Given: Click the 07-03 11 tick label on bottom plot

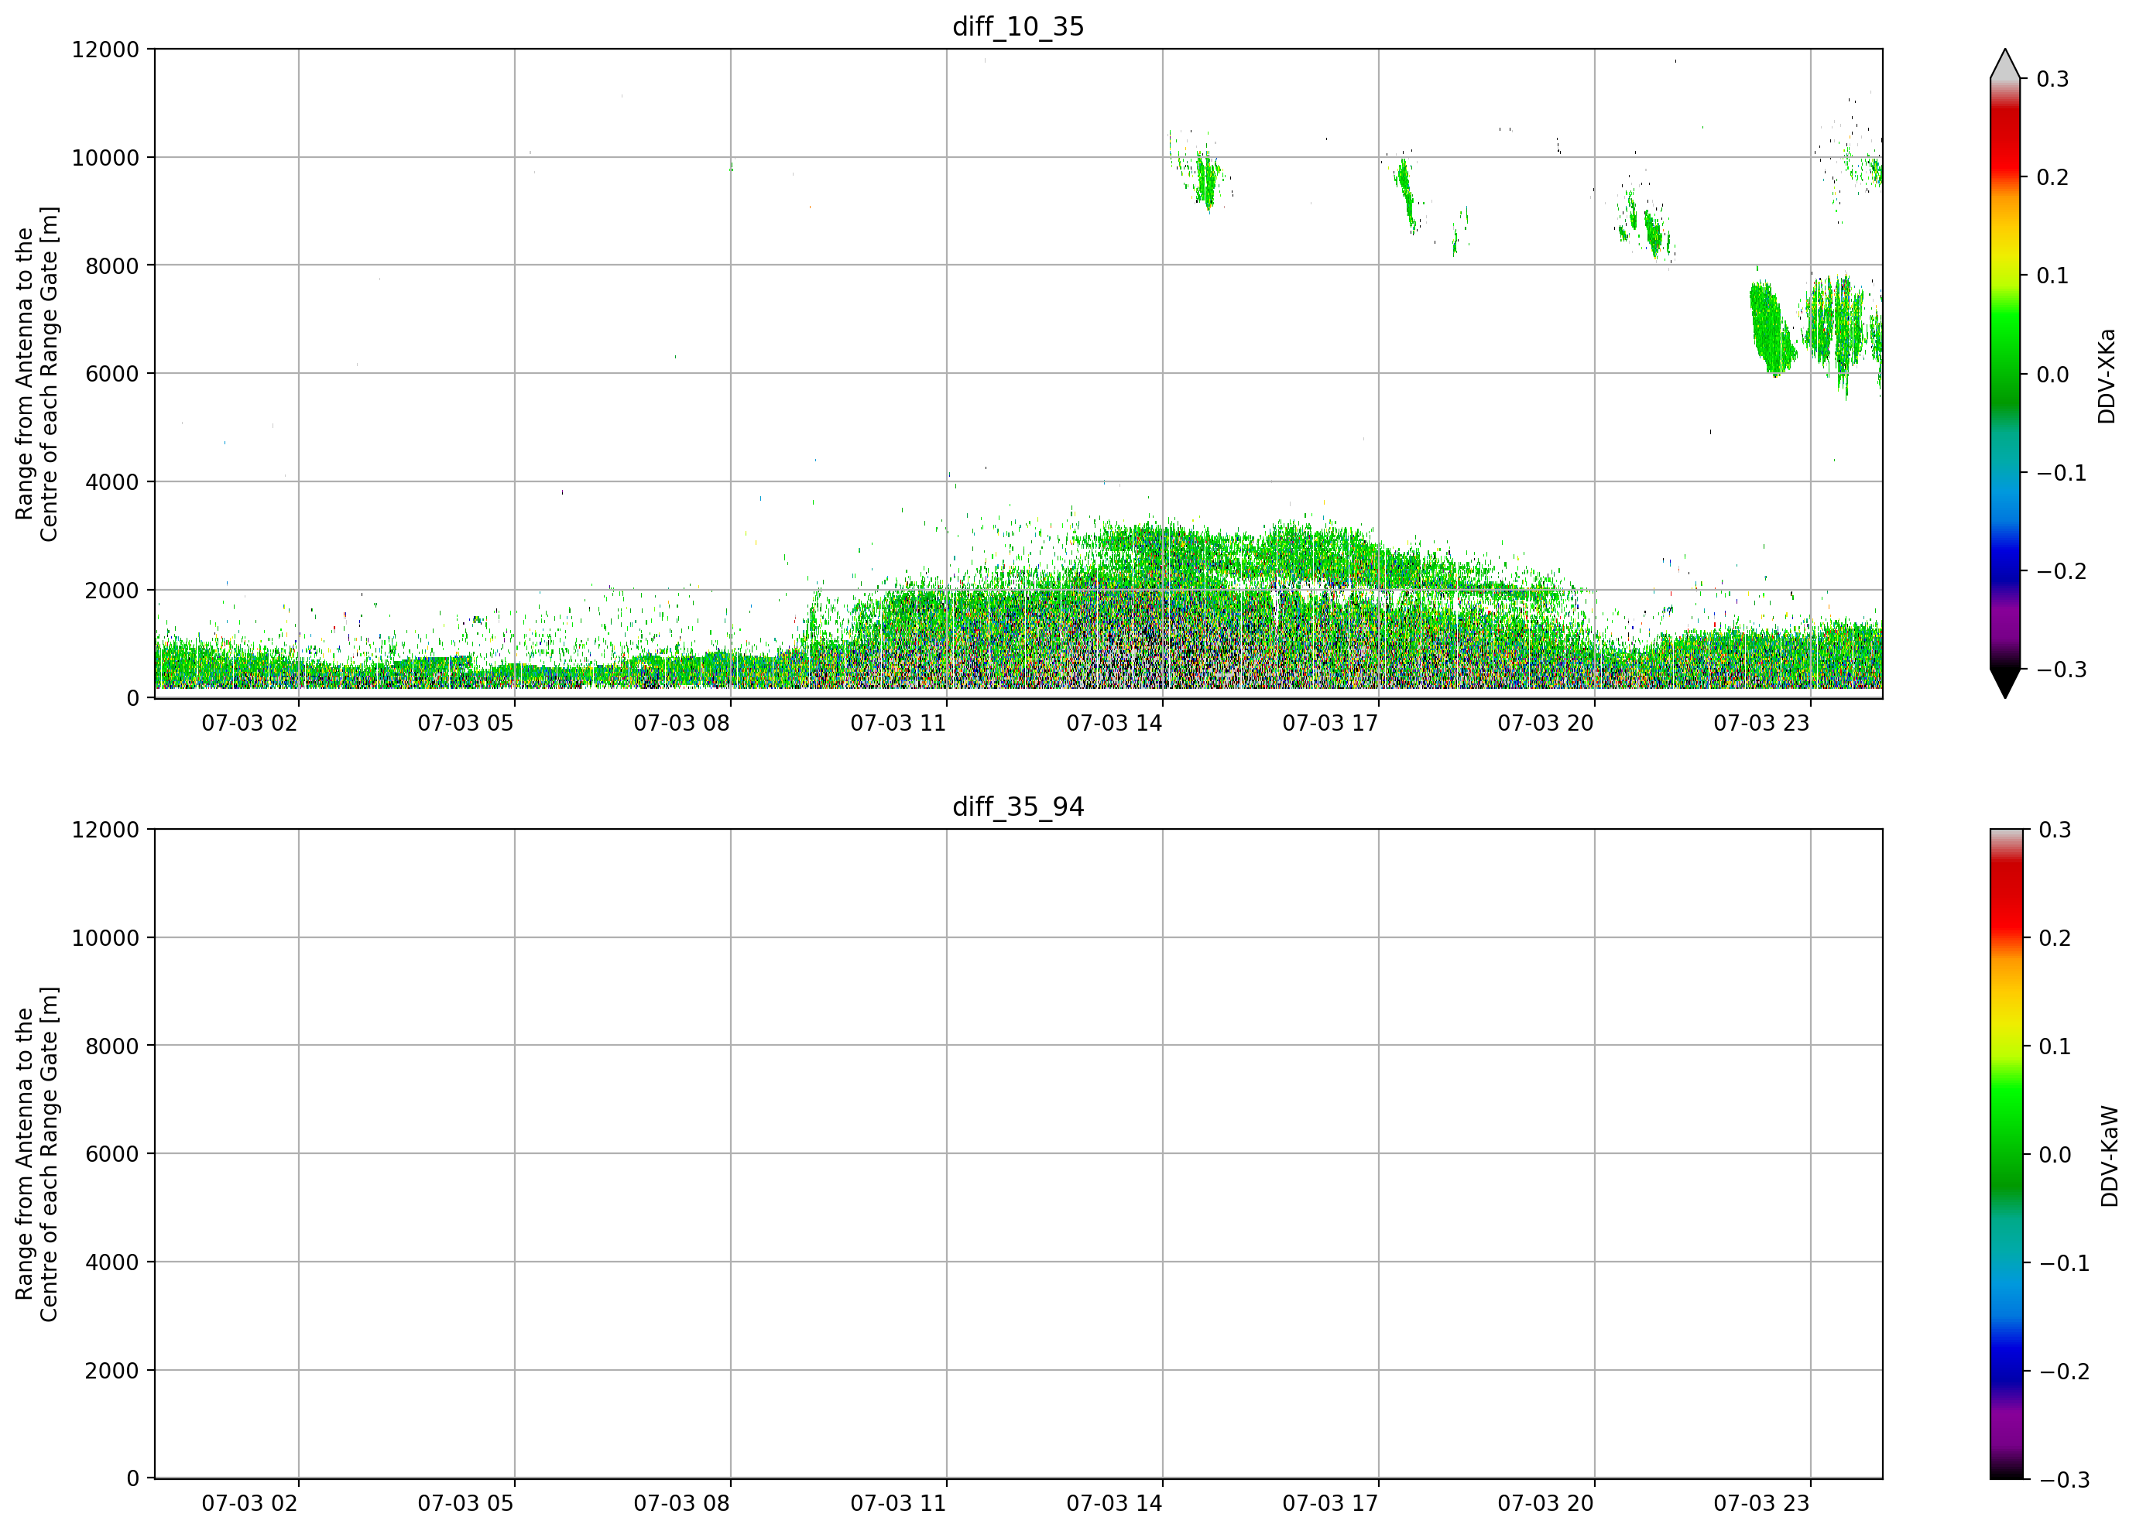Looking at the screenshot, I should [x=899, y=1504].
